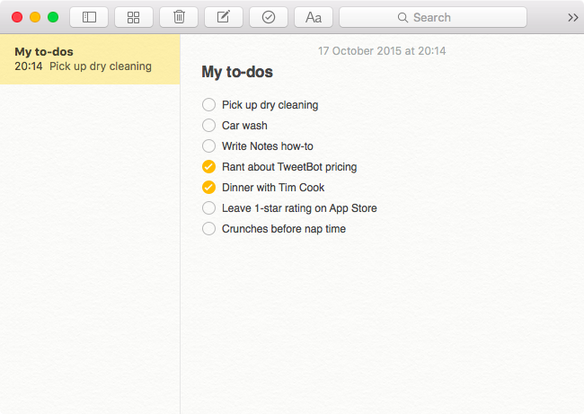Check the Car wash item
This screenshot has height=414, width=584.
(209, 126)
